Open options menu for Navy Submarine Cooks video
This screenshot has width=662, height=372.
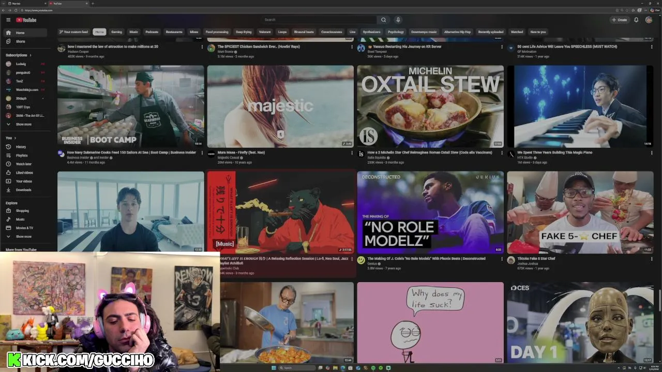[202, 153]
